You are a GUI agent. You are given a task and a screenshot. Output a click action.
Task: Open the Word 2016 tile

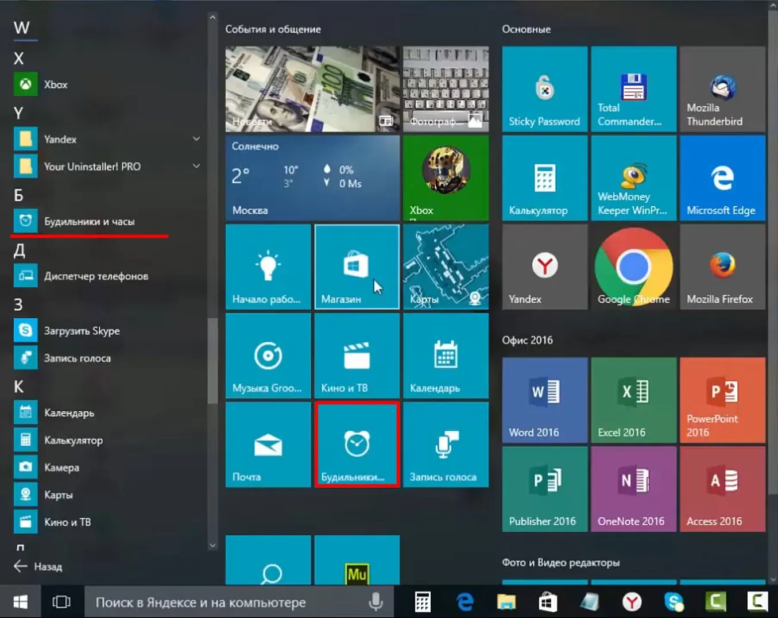[x=545, y=400]
